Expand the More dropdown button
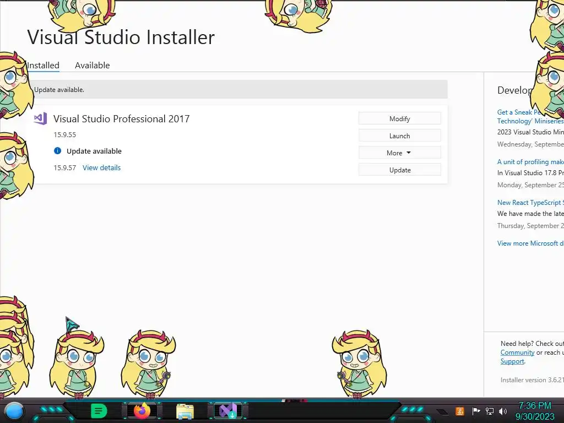 [x=400, y=153]
